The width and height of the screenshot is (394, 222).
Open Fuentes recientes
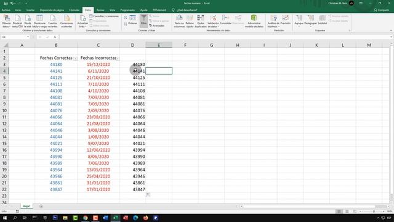pyautogui.click(x=52, y=21)
